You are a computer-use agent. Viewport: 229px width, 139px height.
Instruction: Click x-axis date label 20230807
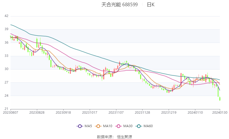(x=11, y=113)
